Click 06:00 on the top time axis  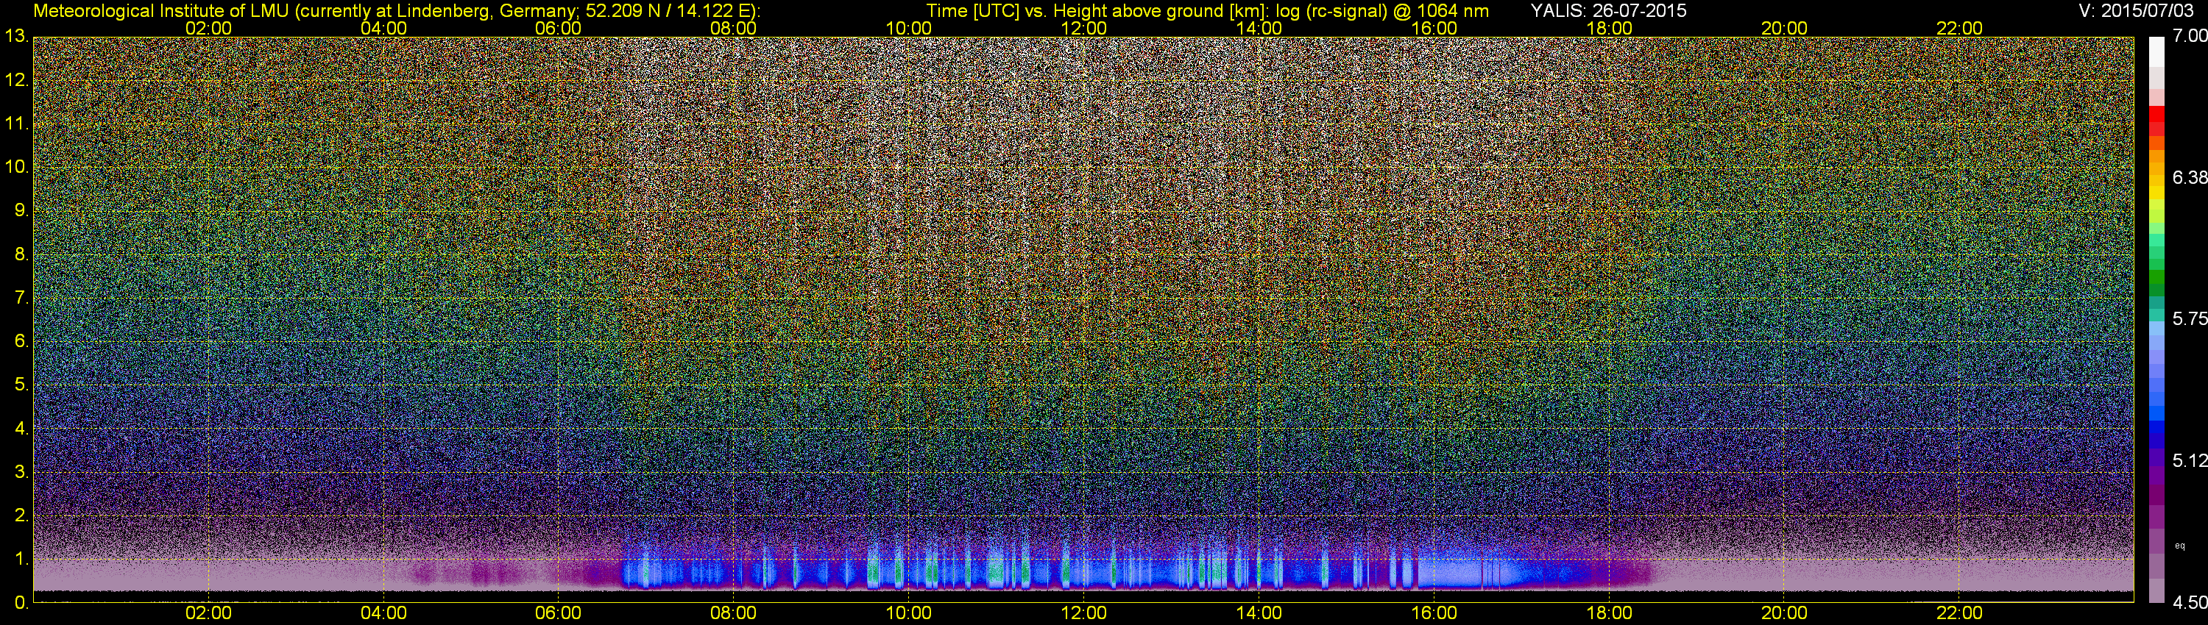[x=558, y=28]
